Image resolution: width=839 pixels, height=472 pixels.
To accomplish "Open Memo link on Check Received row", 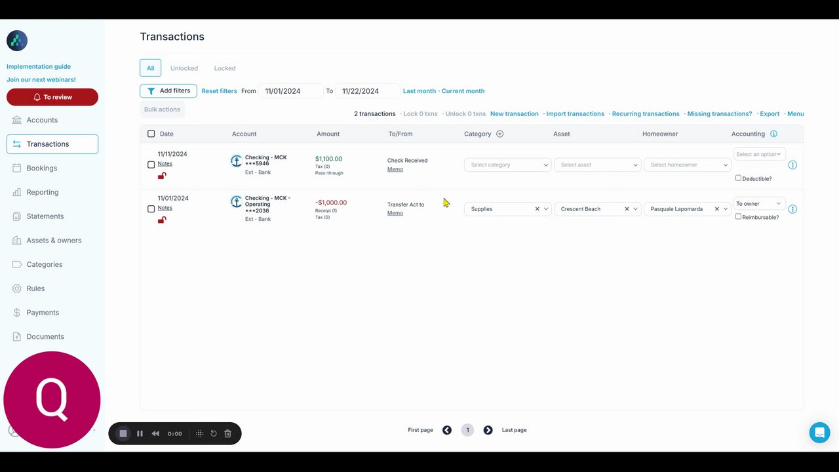I will tap(395, 169).
